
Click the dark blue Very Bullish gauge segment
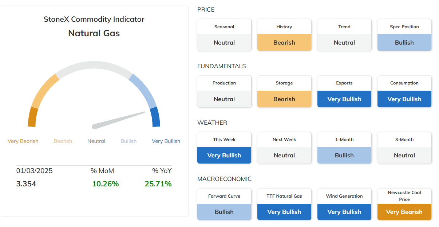[156, 117]
